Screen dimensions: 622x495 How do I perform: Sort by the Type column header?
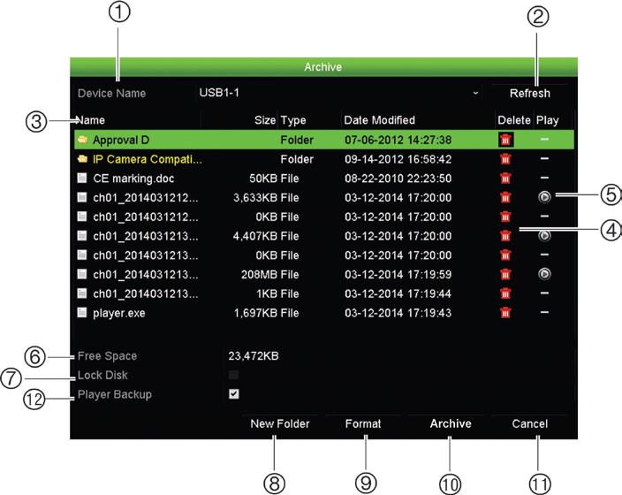coord(293,120)
